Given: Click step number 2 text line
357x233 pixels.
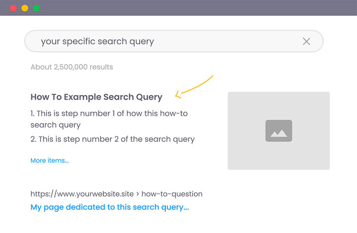Looking at the screenshot, I should 112,139.
